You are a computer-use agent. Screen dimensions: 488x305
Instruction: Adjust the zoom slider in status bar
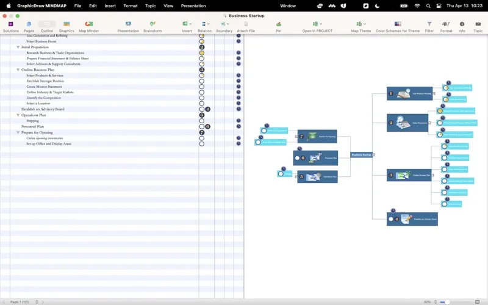(447, 302)
